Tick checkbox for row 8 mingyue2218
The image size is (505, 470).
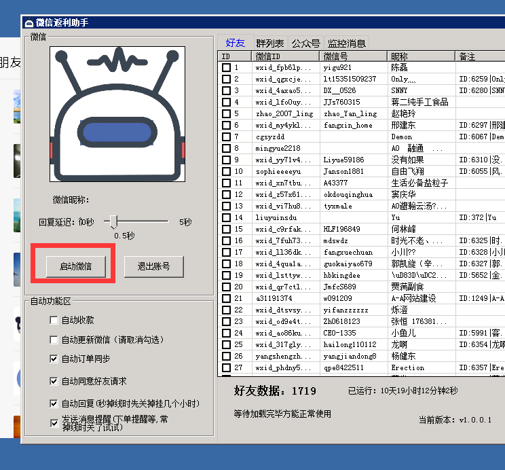click(227, 148)
